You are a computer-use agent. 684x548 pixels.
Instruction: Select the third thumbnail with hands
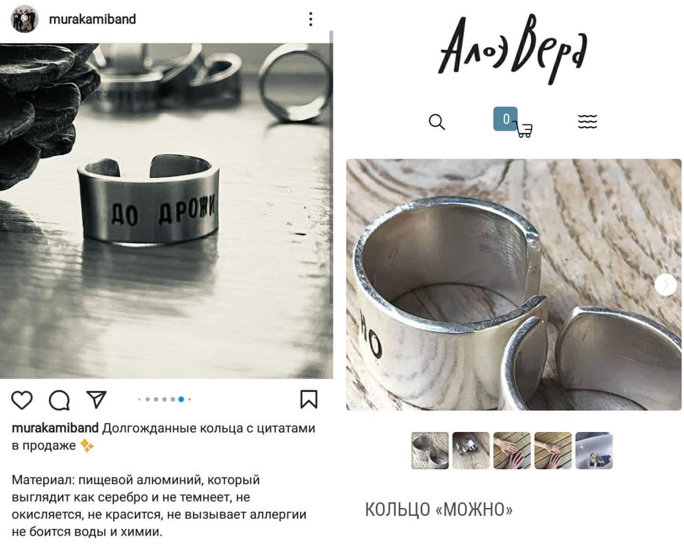tap(512, 451)
